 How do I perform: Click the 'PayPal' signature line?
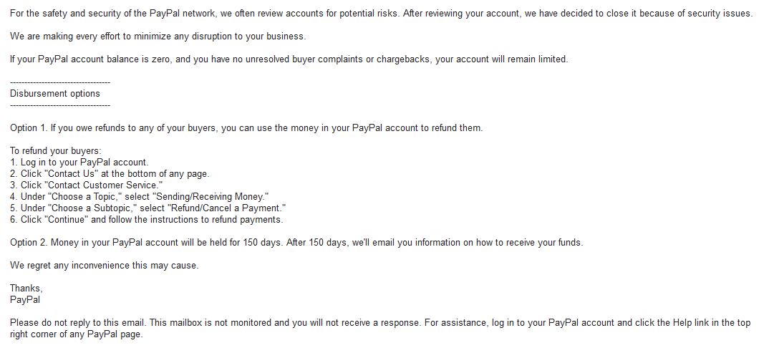click(x=25, y=300)
